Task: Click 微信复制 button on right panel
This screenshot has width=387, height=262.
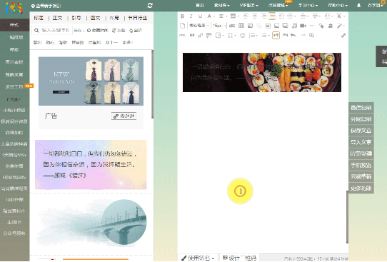Action: (361, 108)
